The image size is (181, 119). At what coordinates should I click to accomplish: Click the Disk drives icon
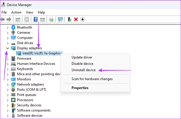(x=13, y=44)
